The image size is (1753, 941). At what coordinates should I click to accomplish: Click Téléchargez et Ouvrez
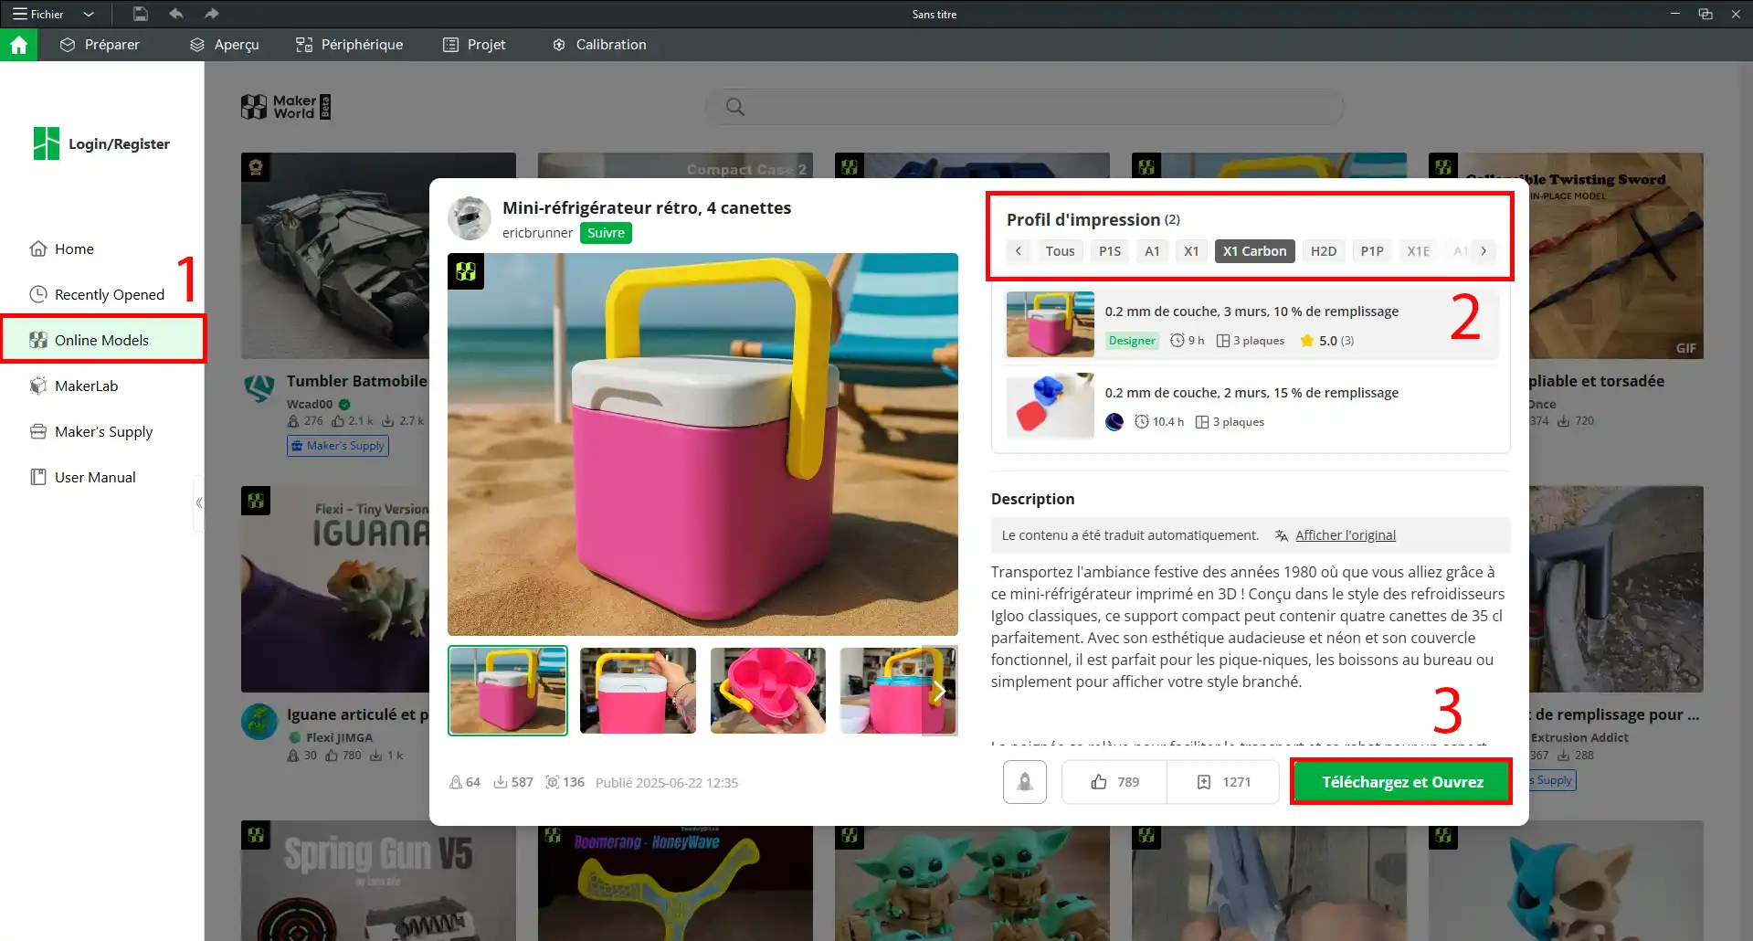[x=1402, y=782]
